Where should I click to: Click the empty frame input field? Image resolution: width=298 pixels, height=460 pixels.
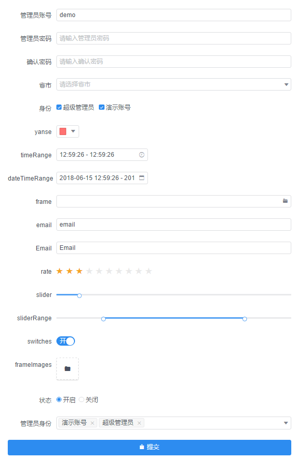(174, 201)
